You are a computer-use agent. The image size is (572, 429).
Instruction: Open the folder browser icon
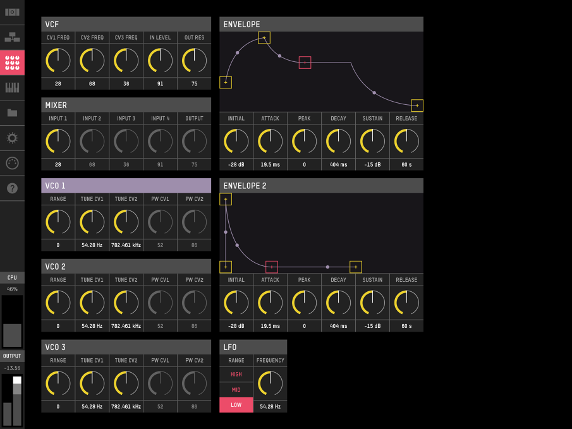tap(12, 112)
